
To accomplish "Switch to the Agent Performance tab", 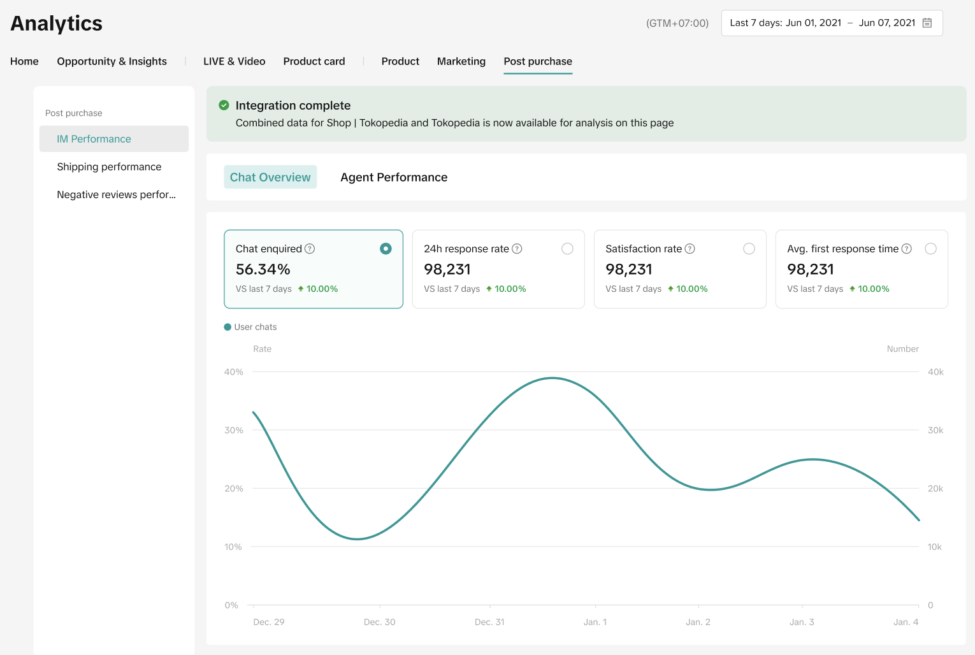I will click(x=394, y=177).
